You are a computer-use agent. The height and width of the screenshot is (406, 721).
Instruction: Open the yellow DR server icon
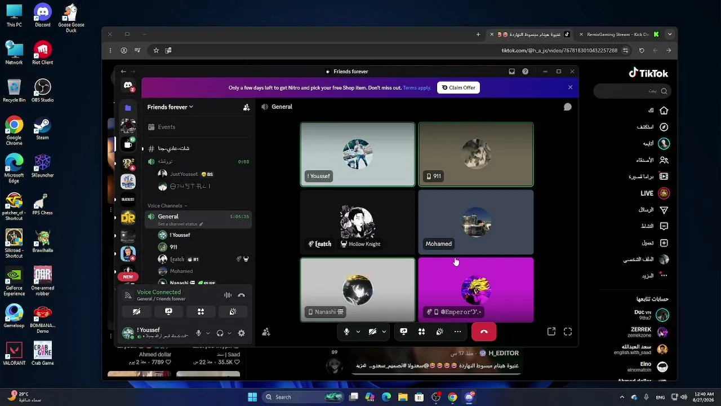[128, 218]
